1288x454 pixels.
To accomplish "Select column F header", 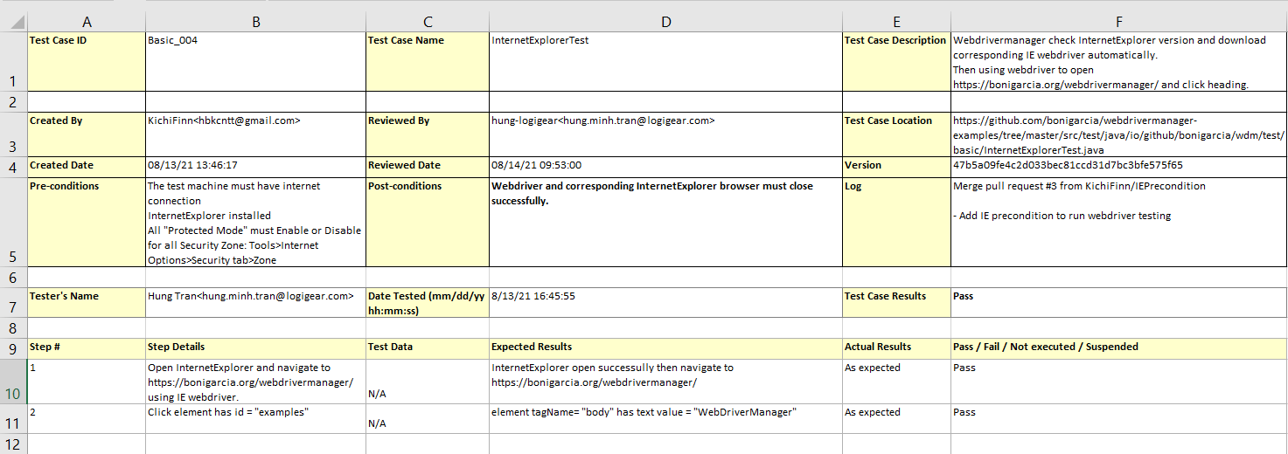I will coord(1118,23).
